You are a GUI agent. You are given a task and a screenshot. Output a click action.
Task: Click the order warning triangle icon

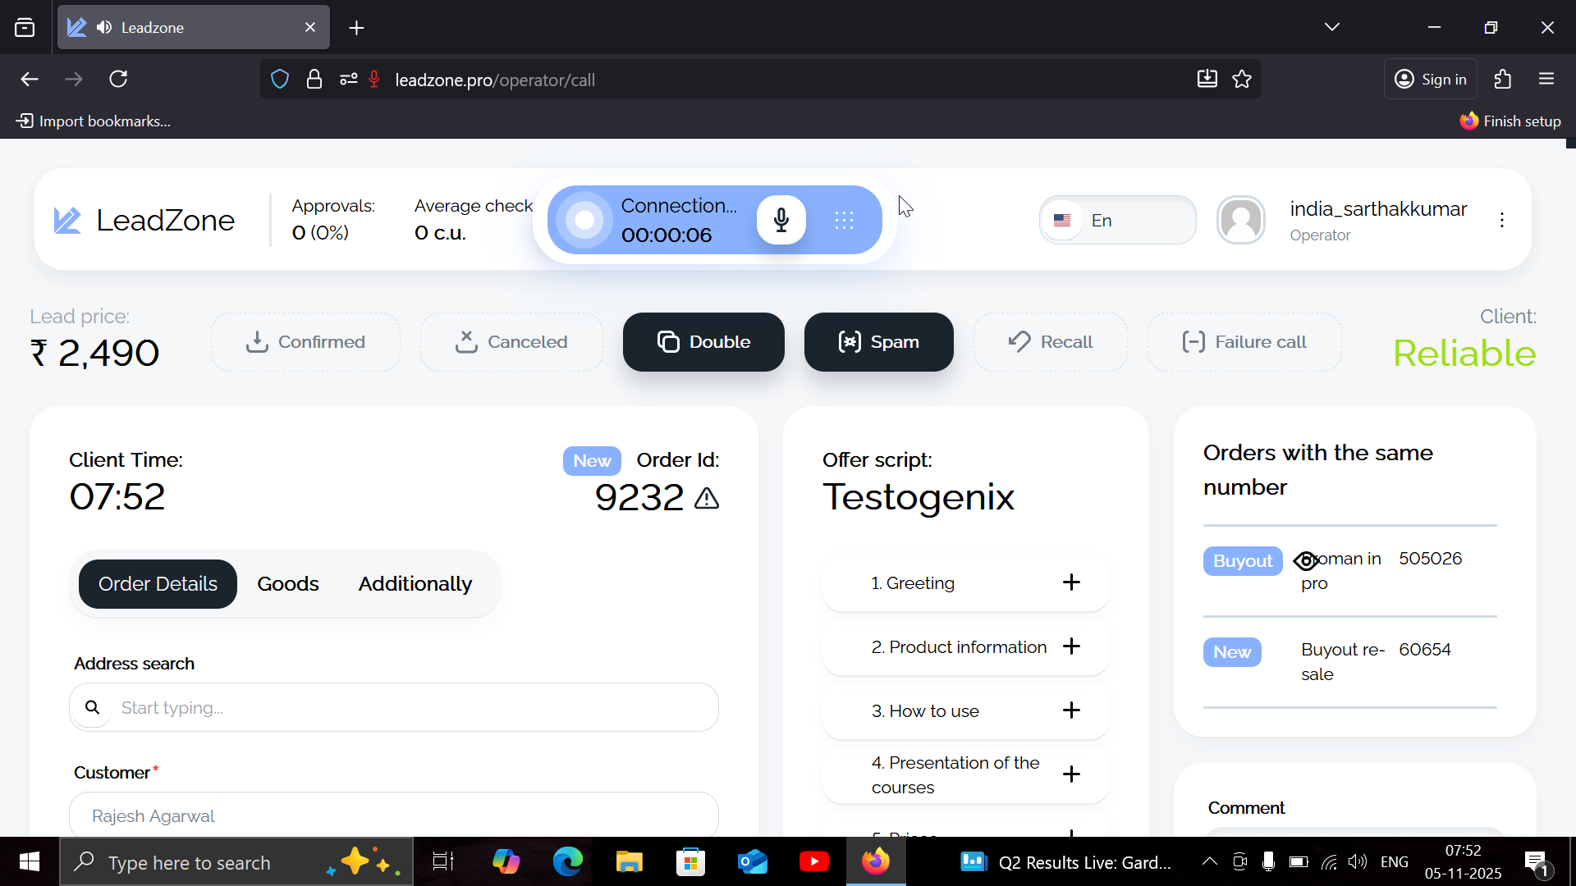coord(707,498)
